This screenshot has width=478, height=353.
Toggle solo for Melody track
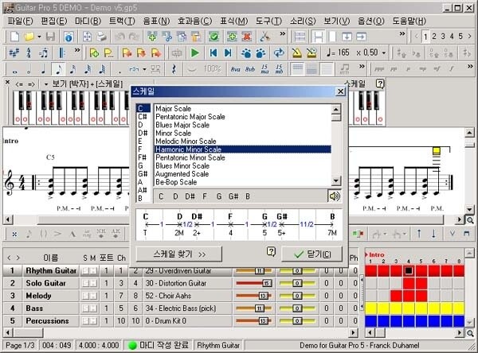pos(86,296)
